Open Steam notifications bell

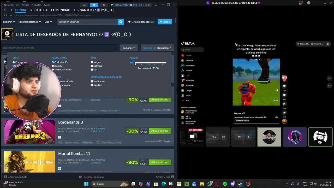[x=104, y=5]
